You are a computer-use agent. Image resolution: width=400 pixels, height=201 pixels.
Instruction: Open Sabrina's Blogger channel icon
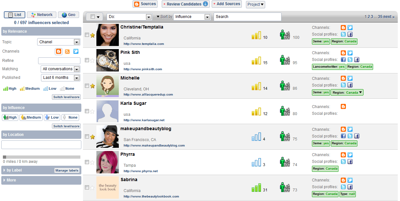click(x=343, y=180)
